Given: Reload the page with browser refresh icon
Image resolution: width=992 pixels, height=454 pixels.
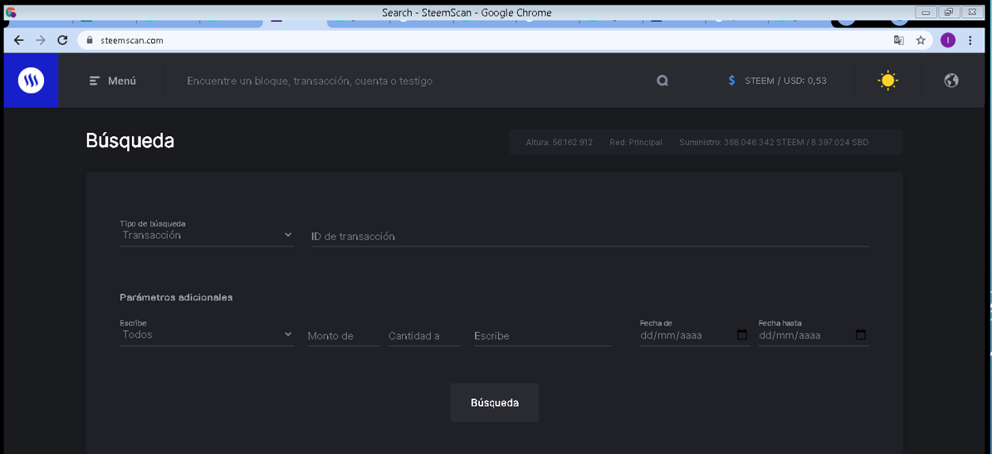Looking at the screenshot, I should [62, 40].
